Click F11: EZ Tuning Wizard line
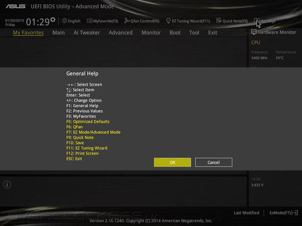The image size is (302, 226). [x=87, y=148]
